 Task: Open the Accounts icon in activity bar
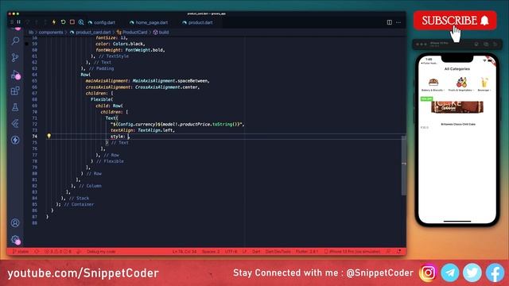[15, 223]
